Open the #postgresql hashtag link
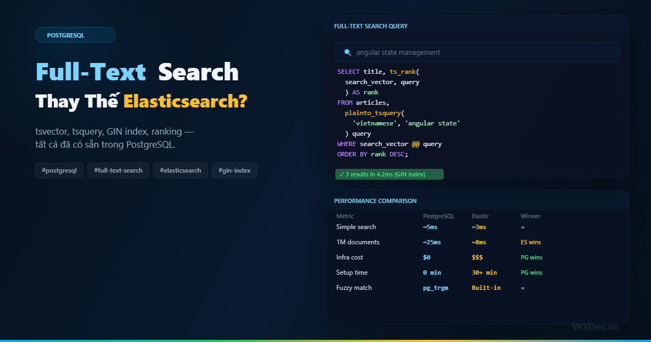The width and height of the screenshot is (651, 342). (59, 170)
